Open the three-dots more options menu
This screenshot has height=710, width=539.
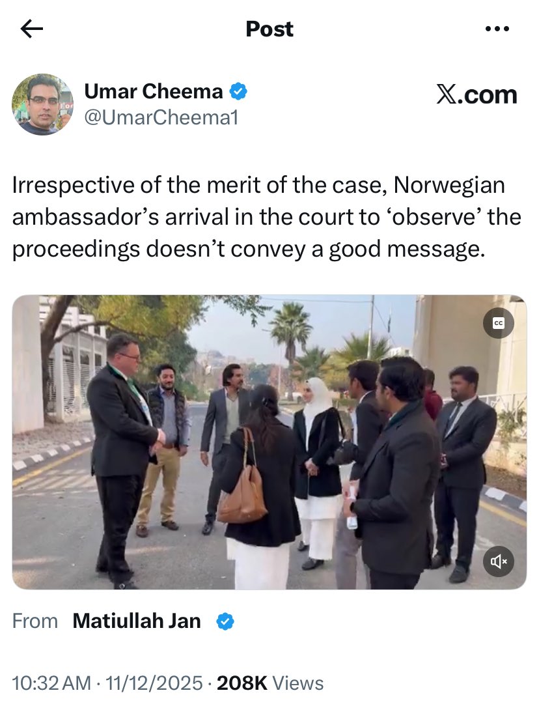tap(497, 29)
